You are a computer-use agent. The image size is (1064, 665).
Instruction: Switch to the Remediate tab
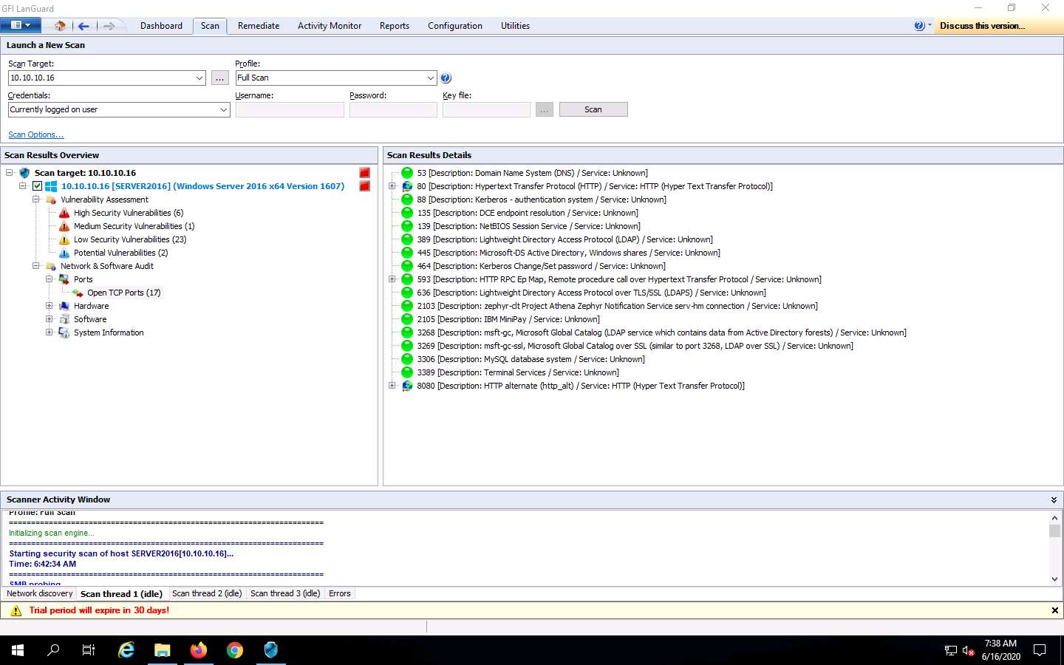259,26
